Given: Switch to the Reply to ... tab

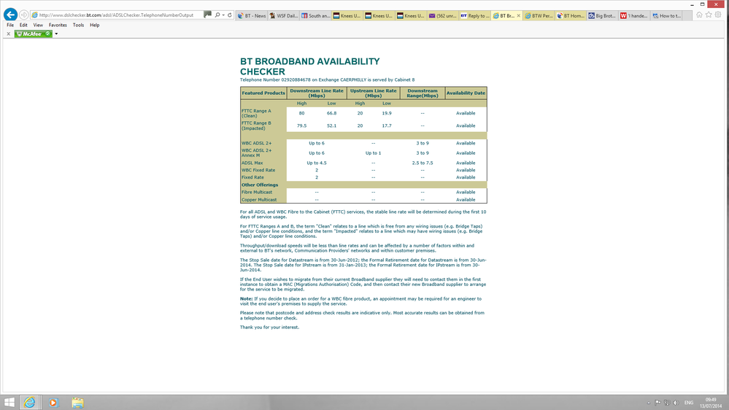Looking at the screenshot, I should 474,16.
